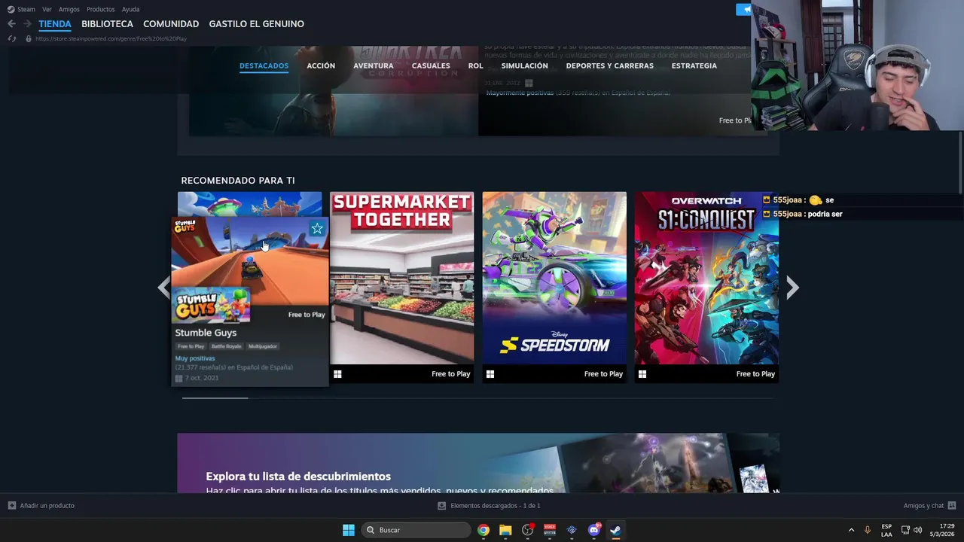Open the Overwatch S1 Conquest game card
The width and height of the screenshot is (964, 542).
[x=706, y=287]
